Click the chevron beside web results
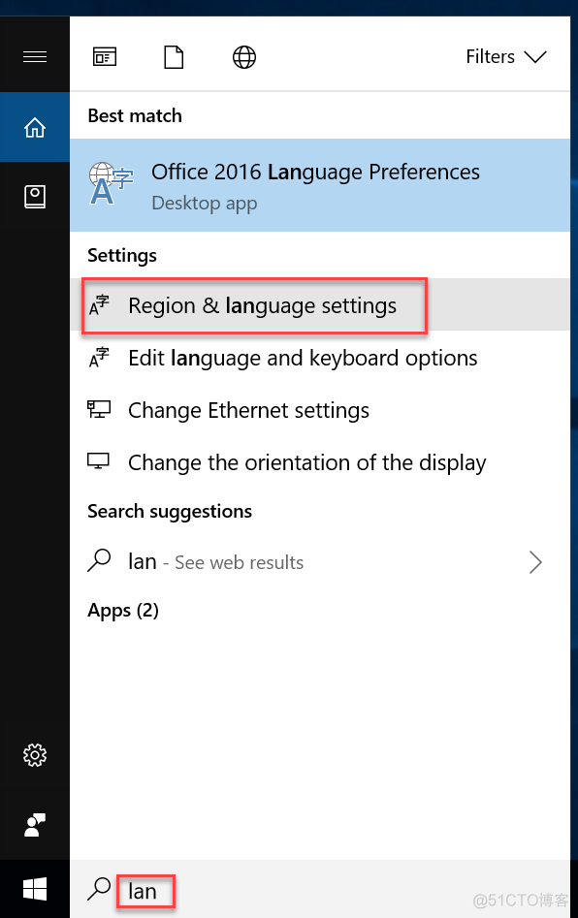Screen dimensions: 578x918 pos(535,562)
